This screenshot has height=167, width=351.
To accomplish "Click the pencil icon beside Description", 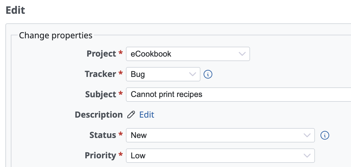I will pyautogui.click(x=131, y=115).
